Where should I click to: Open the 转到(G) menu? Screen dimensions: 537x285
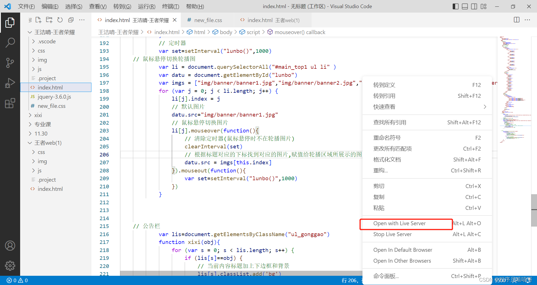pyautogui.click(x=122, y=6)
